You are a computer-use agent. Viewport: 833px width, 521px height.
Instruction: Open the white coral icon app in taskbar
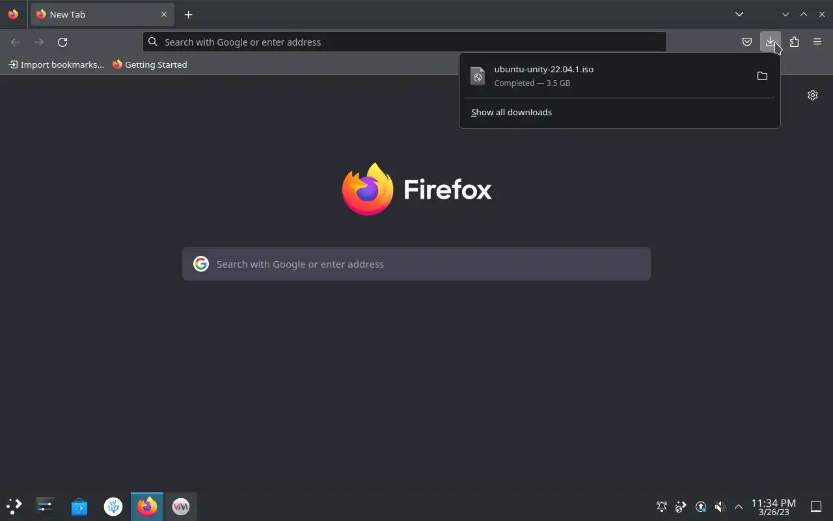coord(113,506)
